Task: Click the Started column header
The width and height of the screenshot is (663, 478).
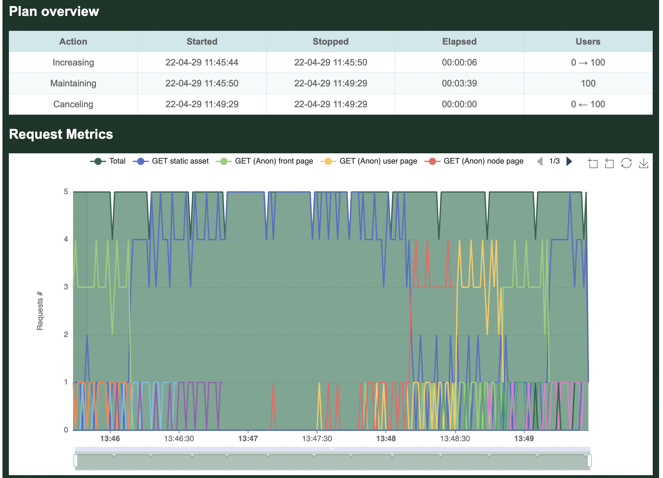Action: tap(202, 41)
